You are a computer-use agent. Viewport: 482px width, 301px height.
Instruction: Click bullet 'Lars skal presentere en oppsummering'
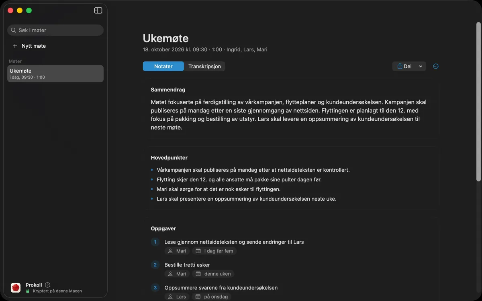(x=247, y=199)
